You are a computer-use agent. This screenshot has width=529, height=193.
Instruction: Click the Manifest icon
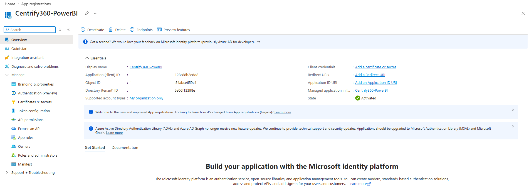point(14,164)
